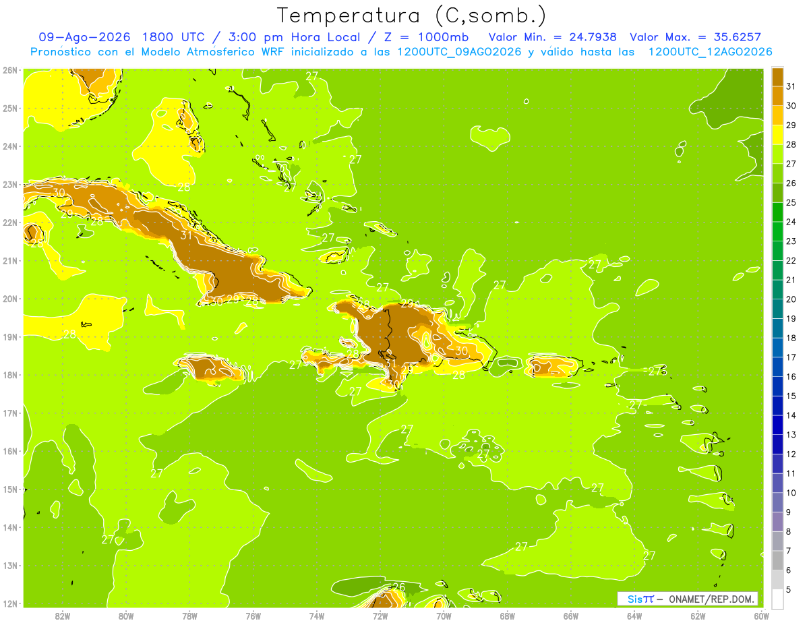The height and width of the screenshot is (625, 809).
Task: Click the color scale value "15"
Action: point(791,396)
